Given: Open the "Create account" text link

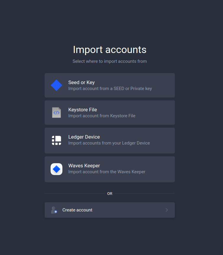Looking at the screenshot, I should [x=77, y=210].
